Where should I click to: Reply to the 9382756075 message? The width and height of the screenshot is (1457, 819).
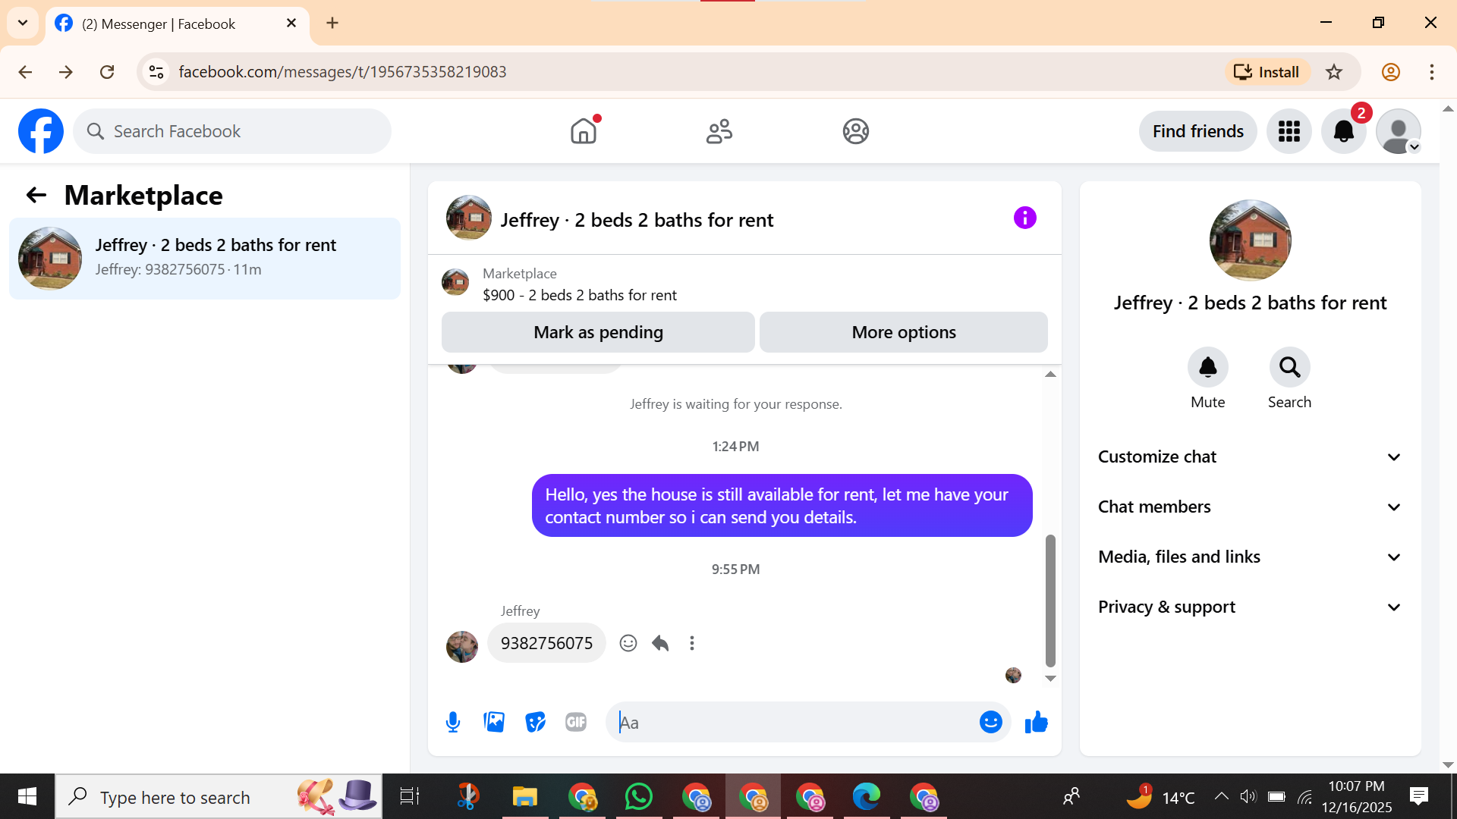point(660,643)
